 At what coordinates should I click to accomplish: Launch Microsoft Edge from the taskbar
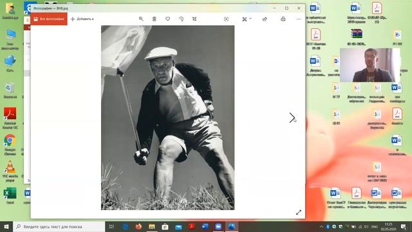click(x=126, y=226)
